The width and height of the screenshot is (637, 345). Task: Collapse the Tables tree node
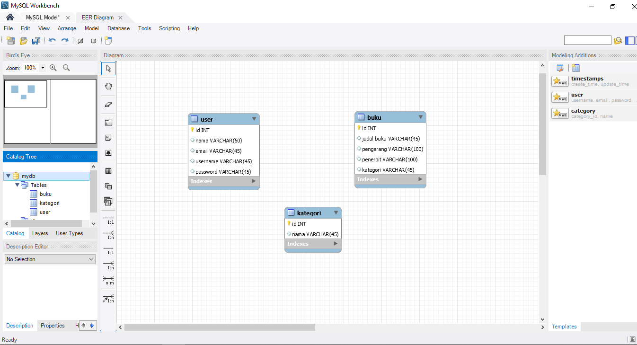pos(17,185)
